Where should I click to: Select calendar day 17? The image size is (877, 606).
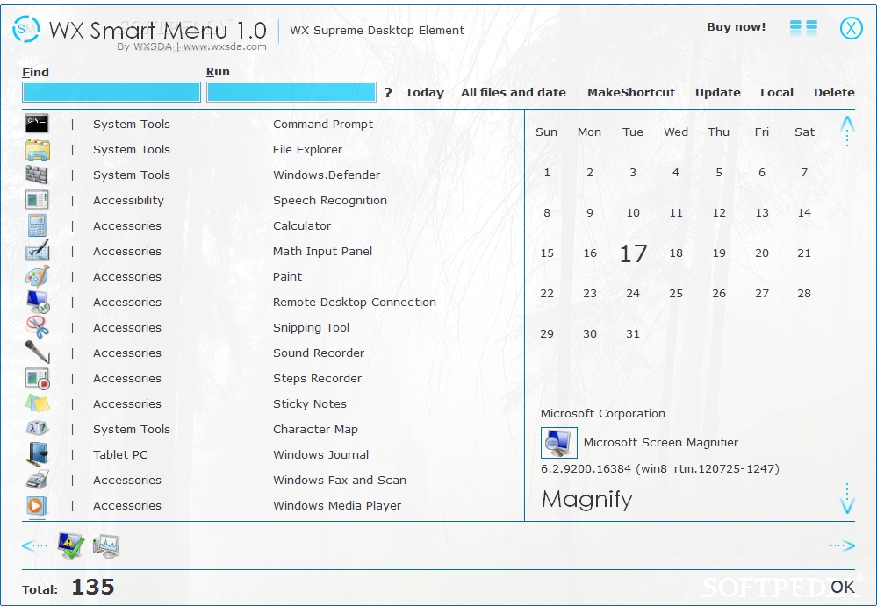coord(633,253)
